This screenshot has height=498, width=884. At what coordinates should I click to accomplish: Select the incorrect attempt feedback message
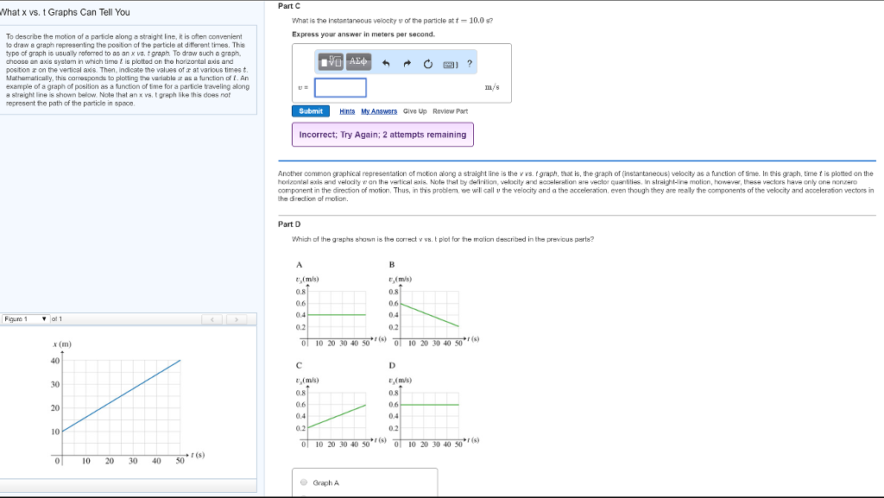[x=382, y=134]
